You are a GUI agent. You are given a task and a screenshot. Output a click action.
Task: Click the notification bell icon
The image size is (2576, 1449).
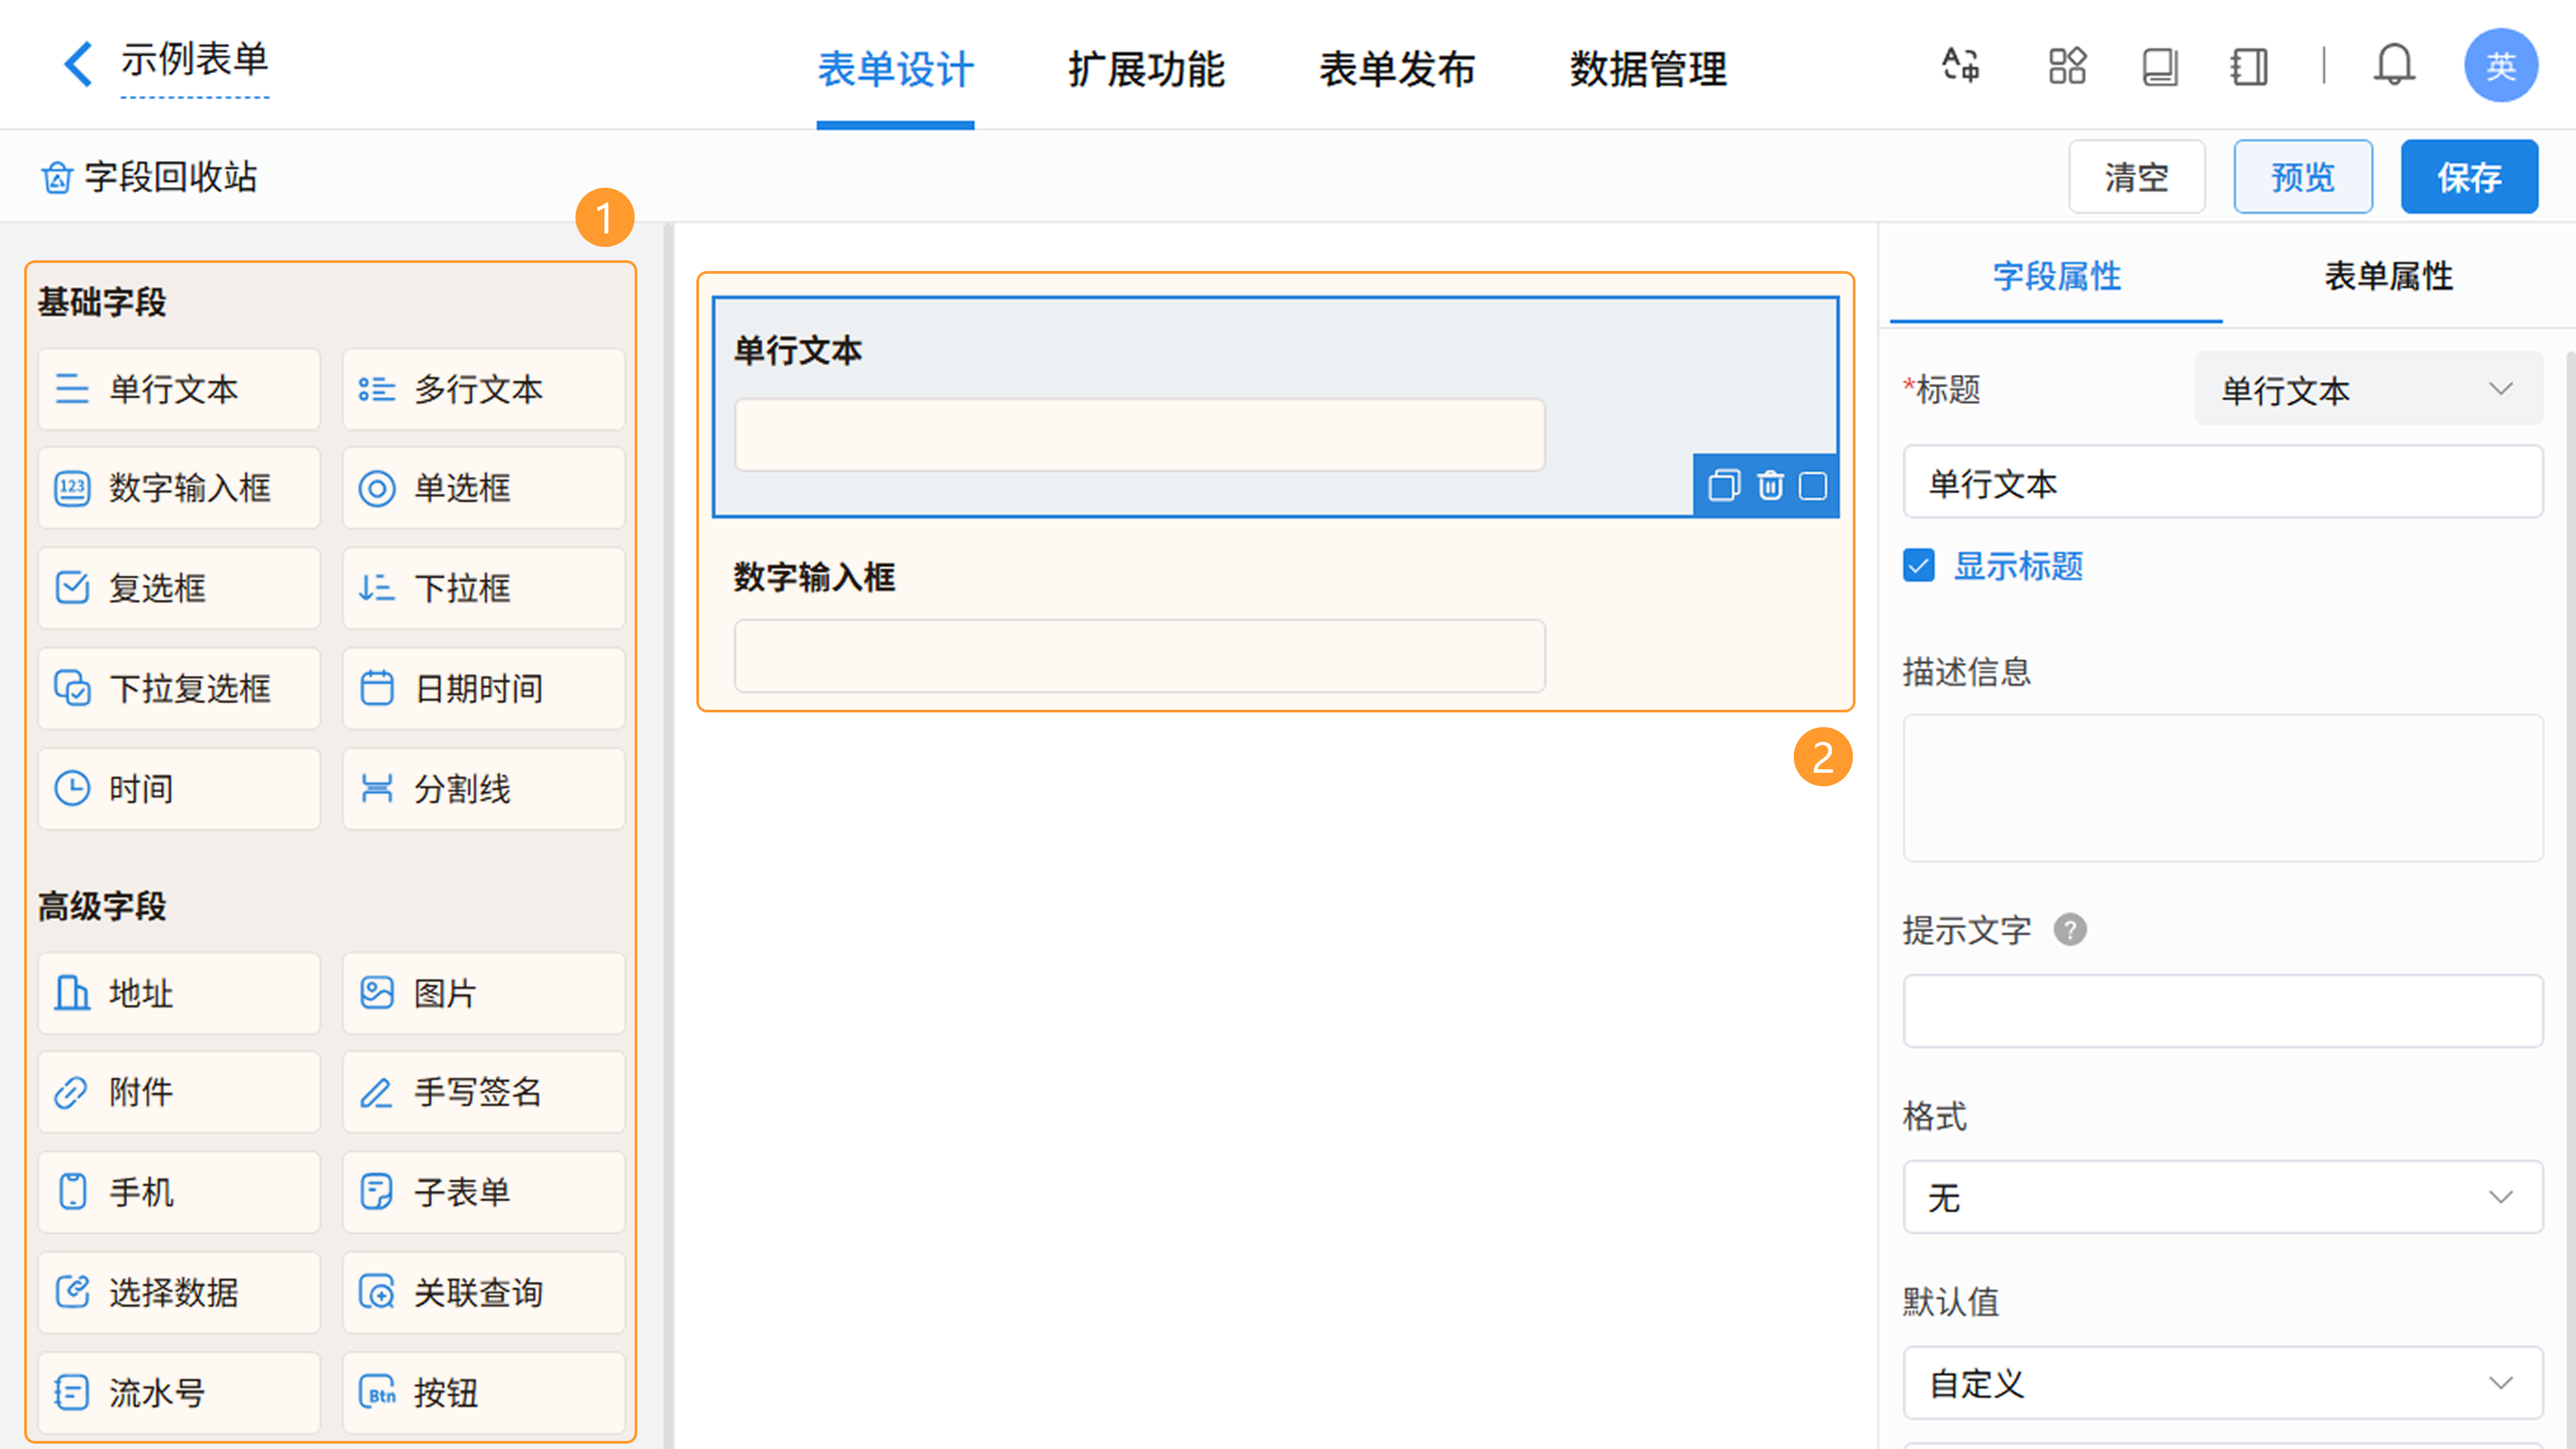2394,66
